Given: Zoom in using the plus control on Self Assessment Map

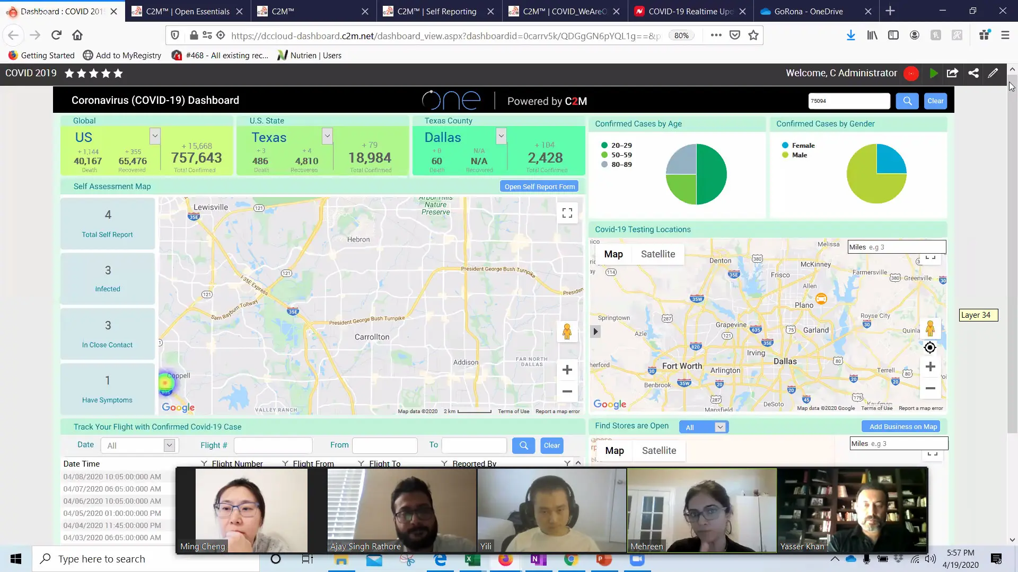Looking at the screenshot, I should click(567, 370).
